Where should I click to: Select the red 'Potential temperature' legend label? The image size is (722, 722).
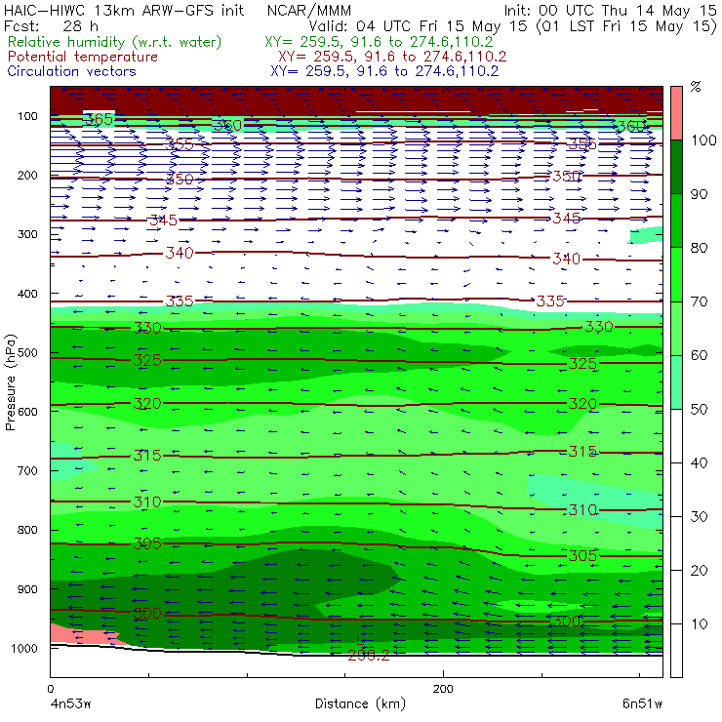point(83,57)
